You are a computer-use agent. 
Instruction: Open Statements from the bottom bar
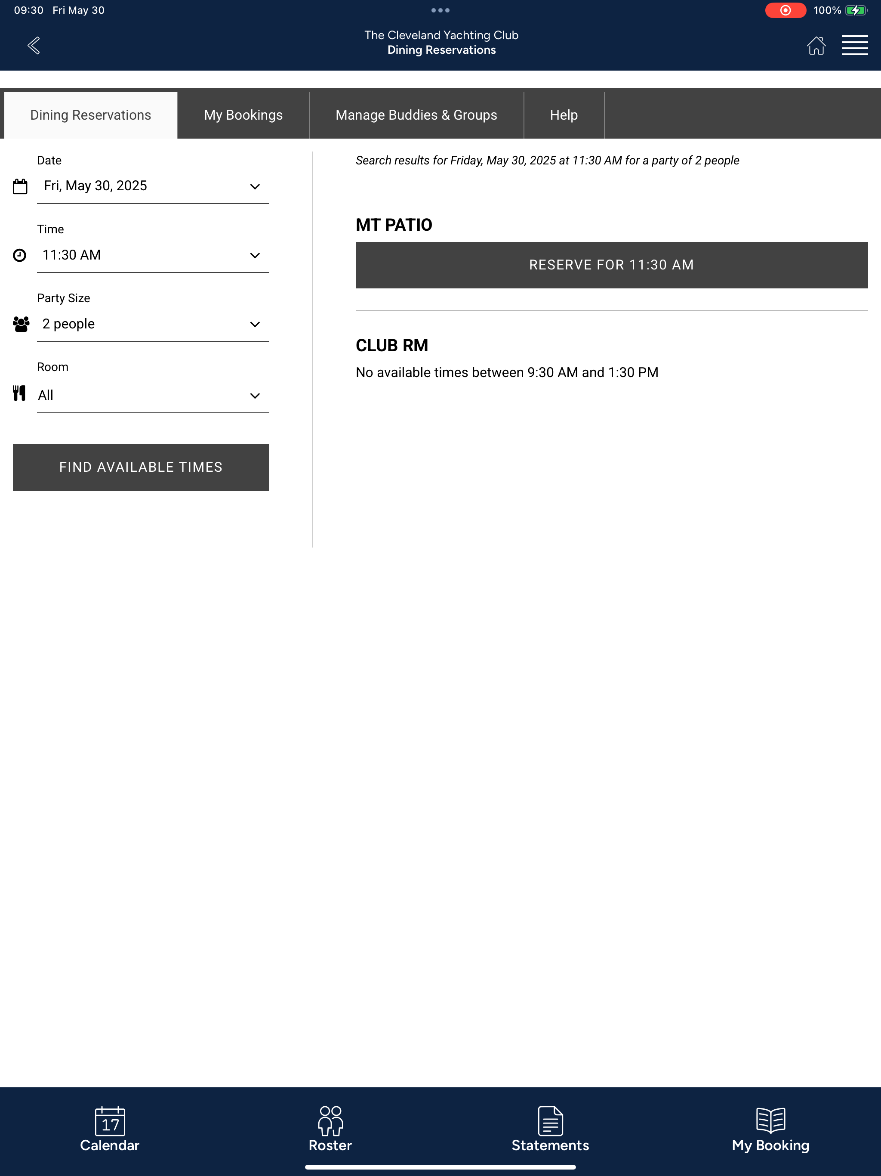point(550,1129)
